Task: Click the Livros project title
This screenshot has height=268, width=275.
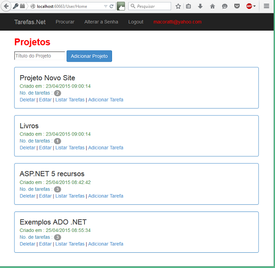Action: pos(29,126)
